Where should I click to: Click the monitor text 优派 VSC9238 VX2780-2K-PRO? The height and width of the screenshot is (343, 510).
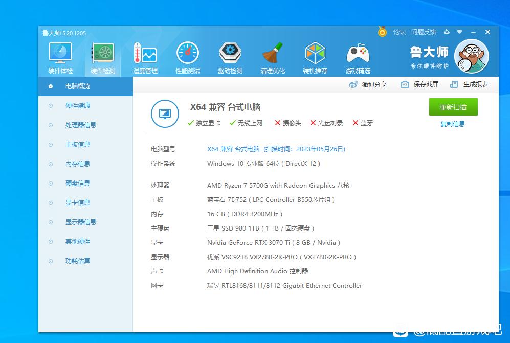click(x=282, y=257)
